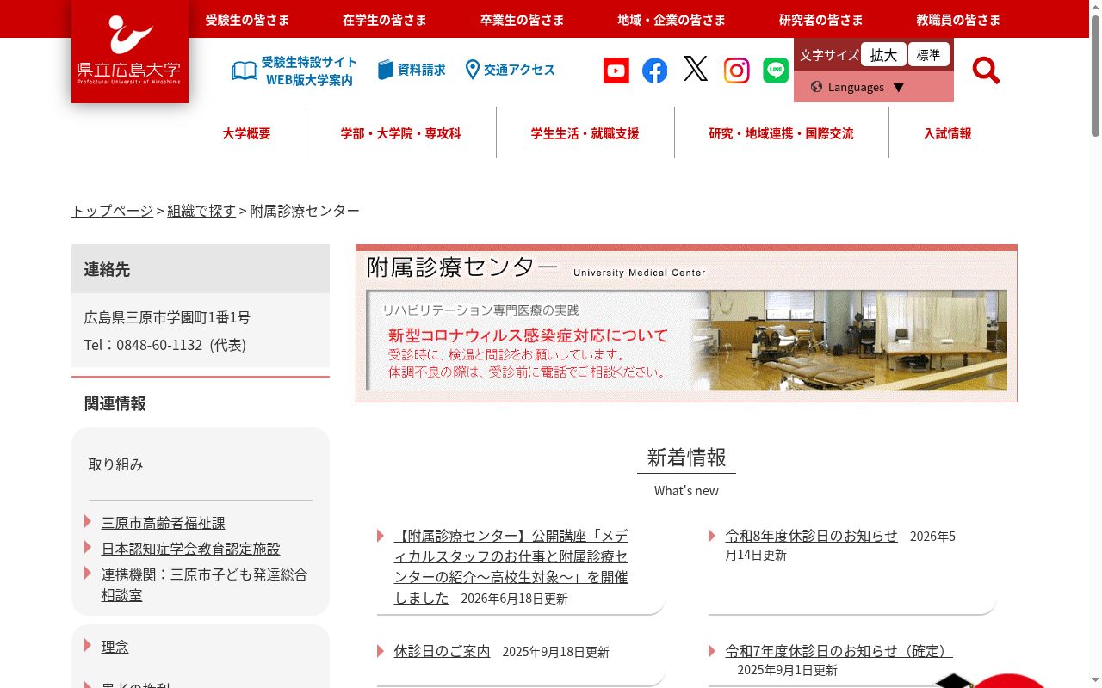Open the 日本認知症学会教育認定施設 link
The image size is (1102, 688).
tap(191, 549)
